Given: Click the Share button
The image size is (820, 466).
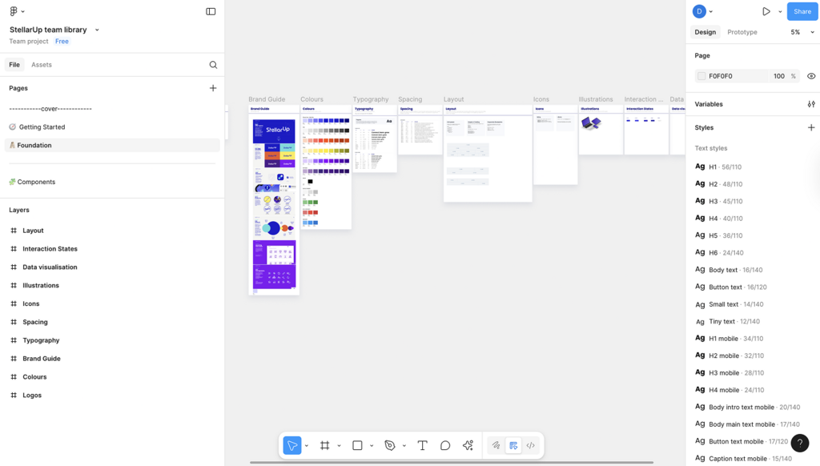Looking at the screenshot, I should click(x=802, y=11).
